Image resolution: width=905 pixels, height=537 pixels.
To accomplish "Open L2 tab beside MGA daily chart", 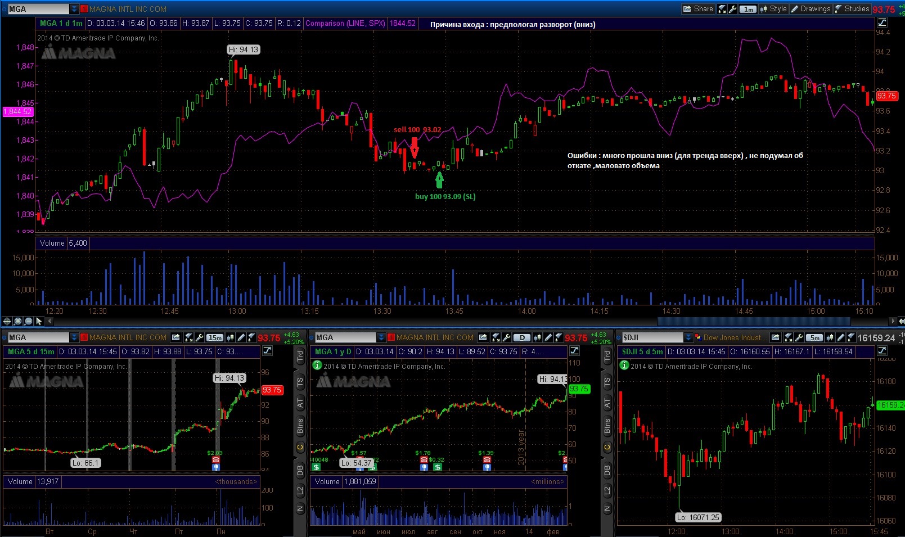I will [x=607, y=491].
